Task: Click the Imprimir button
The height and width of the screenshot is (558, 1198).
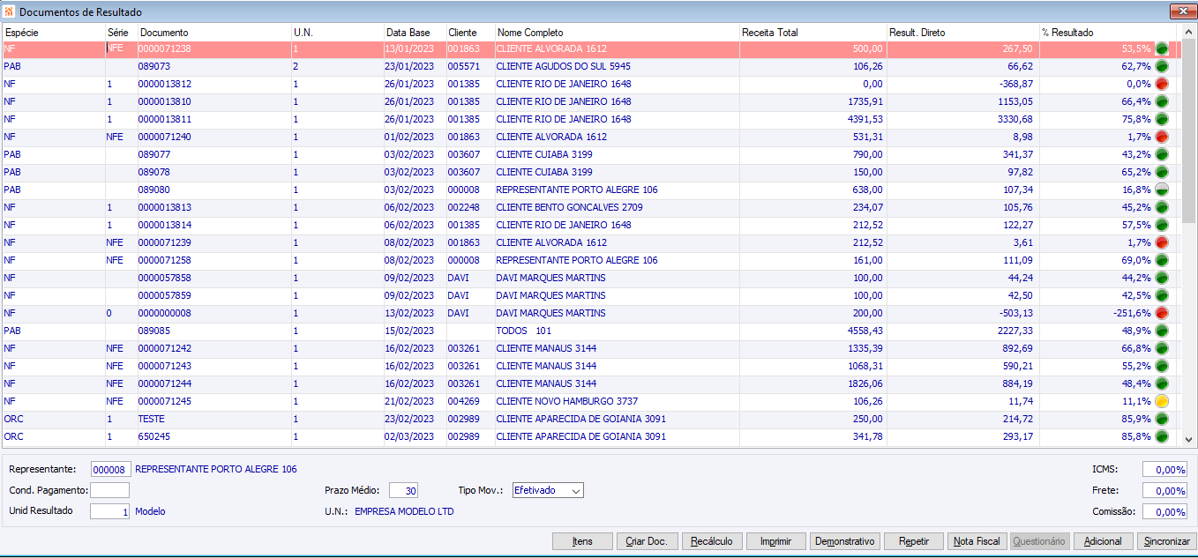Action: coord(776,541)
